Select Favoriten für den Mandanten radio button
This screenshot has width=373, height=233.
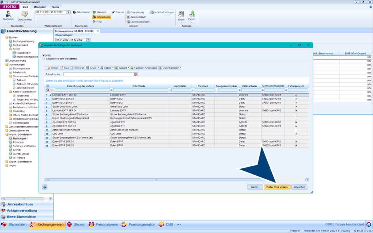pyautogui.click(x=43, y=59)
